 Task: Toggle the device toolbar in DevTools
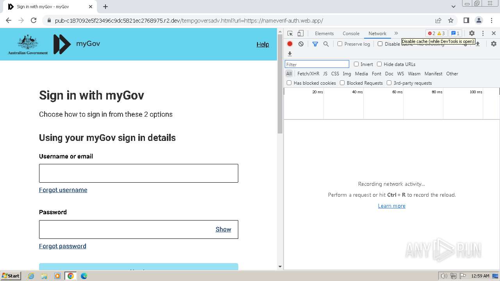(300, 34)
